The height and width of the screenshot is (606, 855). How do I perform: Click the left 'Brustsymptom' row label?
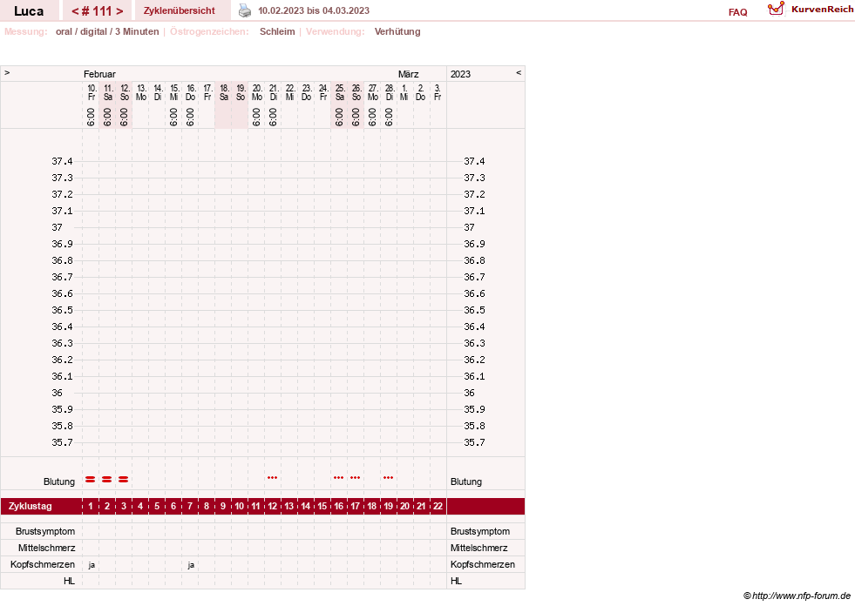(x=45, y=531)
